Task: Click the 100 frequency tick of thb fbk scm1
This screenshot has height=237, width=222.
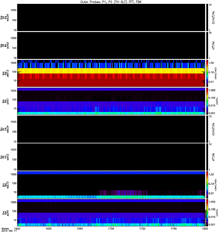Action: [14, 100]
